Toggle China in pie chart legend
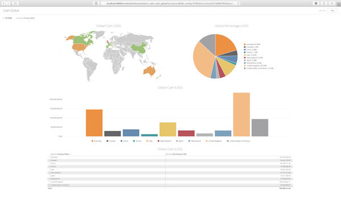 point(250,49)
